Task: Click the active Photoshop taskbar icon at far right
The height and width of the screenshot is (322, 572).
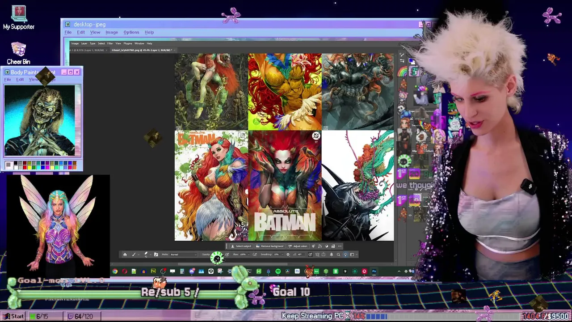Action: click(374, 271)
